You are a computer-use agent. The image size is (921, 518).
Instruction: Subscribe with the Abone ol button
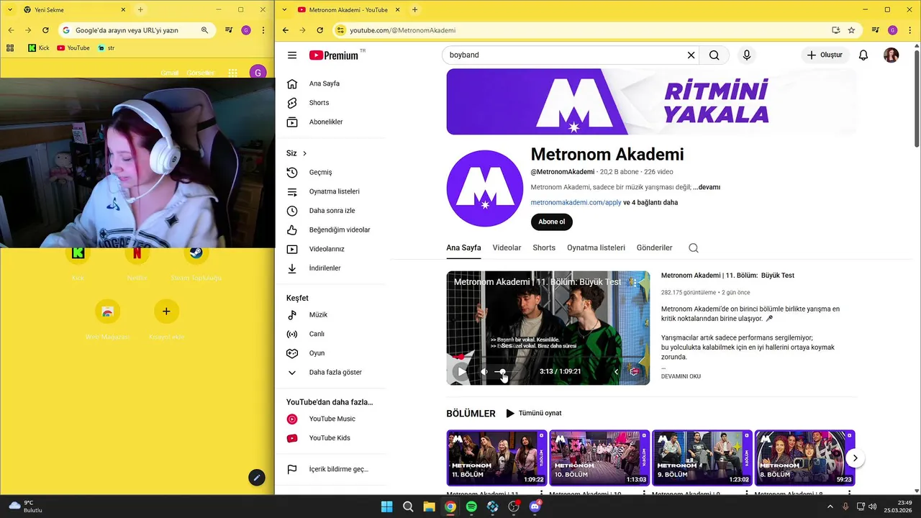coord(552,222)
